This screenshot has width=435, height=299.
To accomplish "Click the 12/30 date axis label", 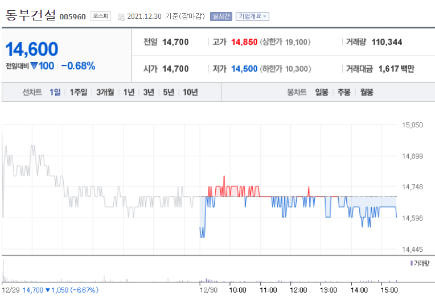I will tap(208, 290).
